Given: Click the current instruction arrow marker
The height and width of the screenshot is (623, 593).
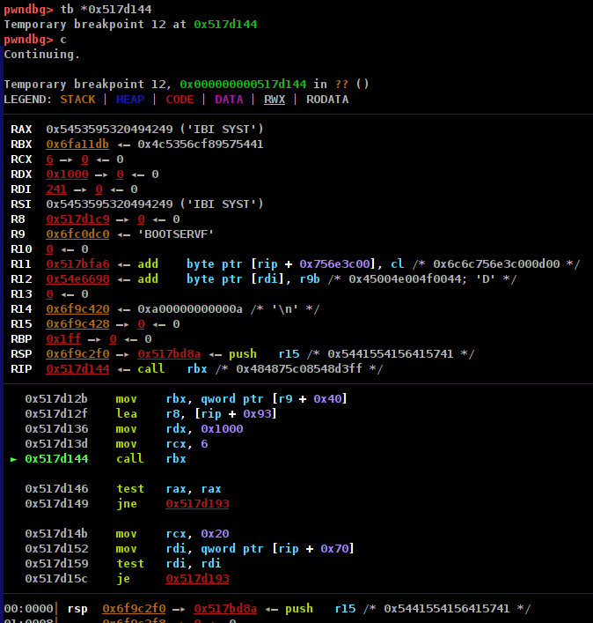Looking at the screenshot, I should (x=14, y=459).
